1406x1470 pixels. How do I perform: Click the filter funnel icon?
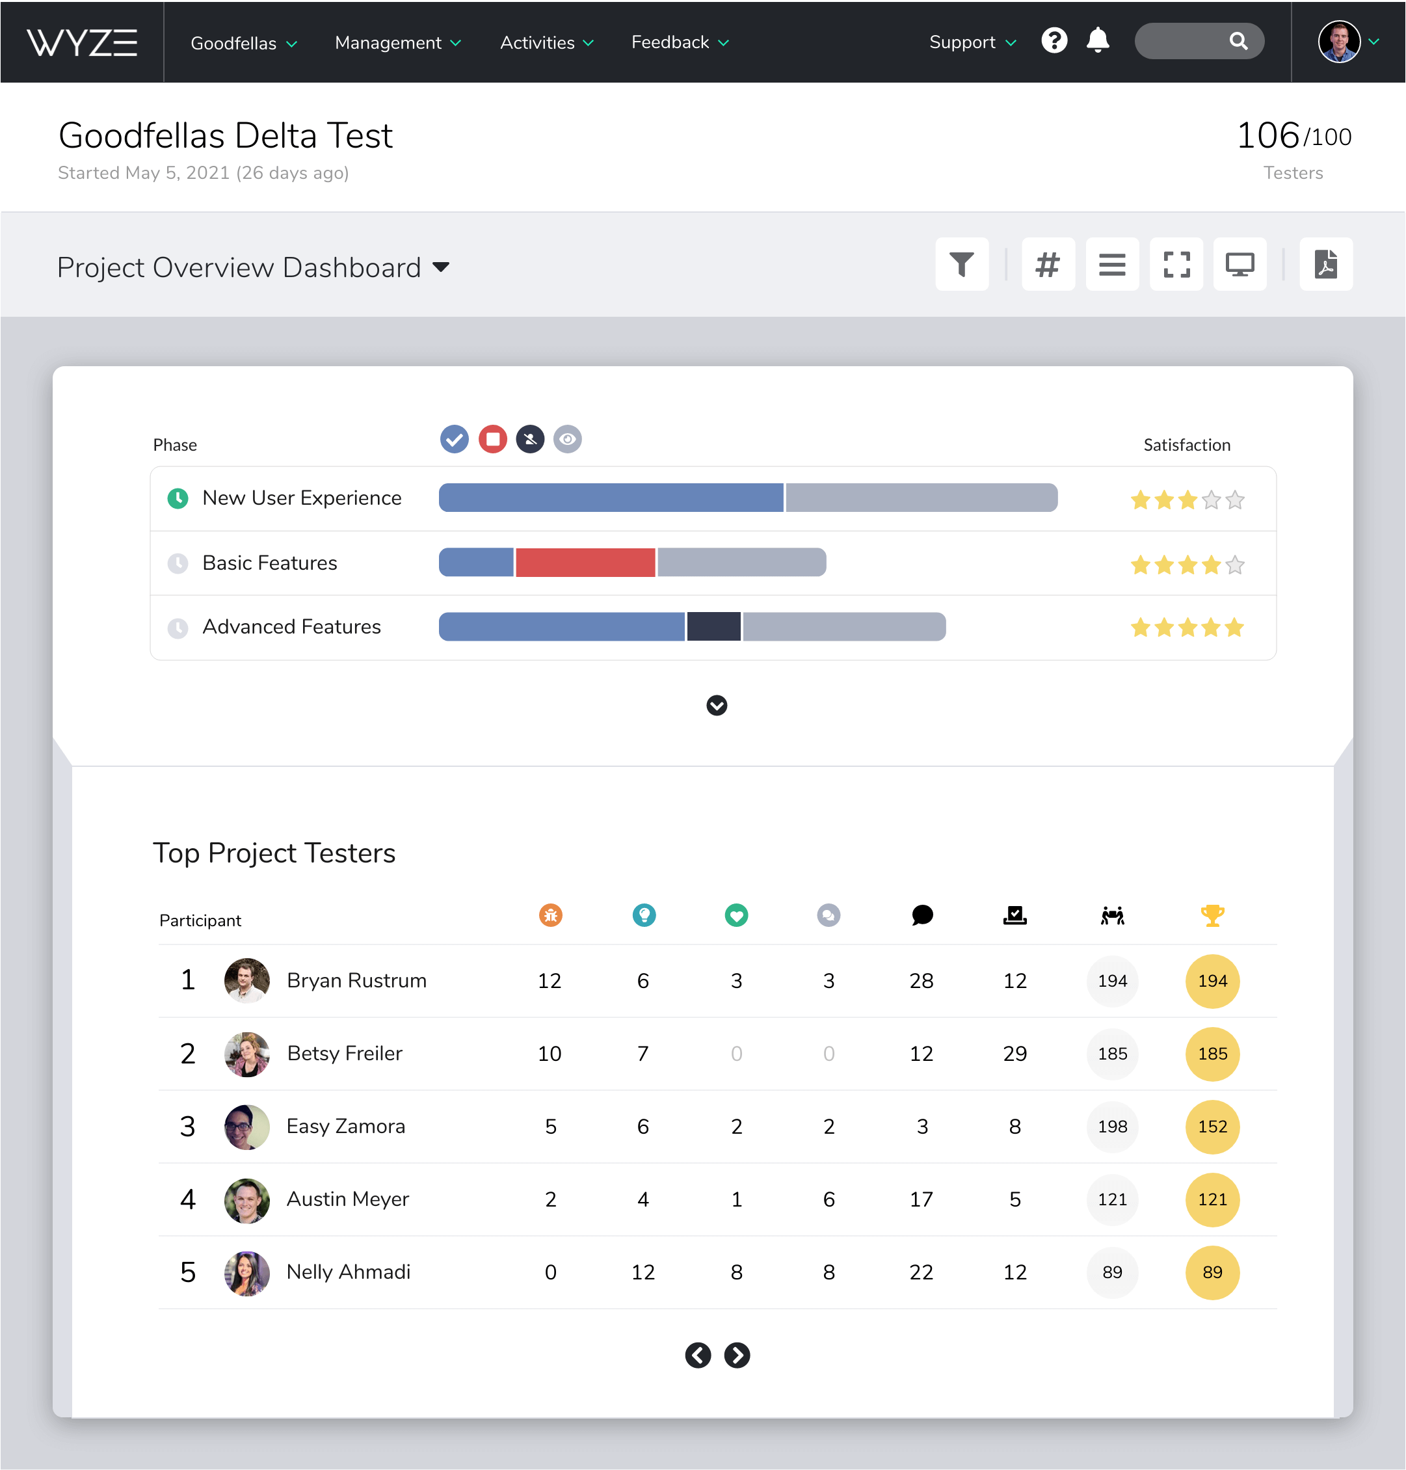click(x=962, y=264)
